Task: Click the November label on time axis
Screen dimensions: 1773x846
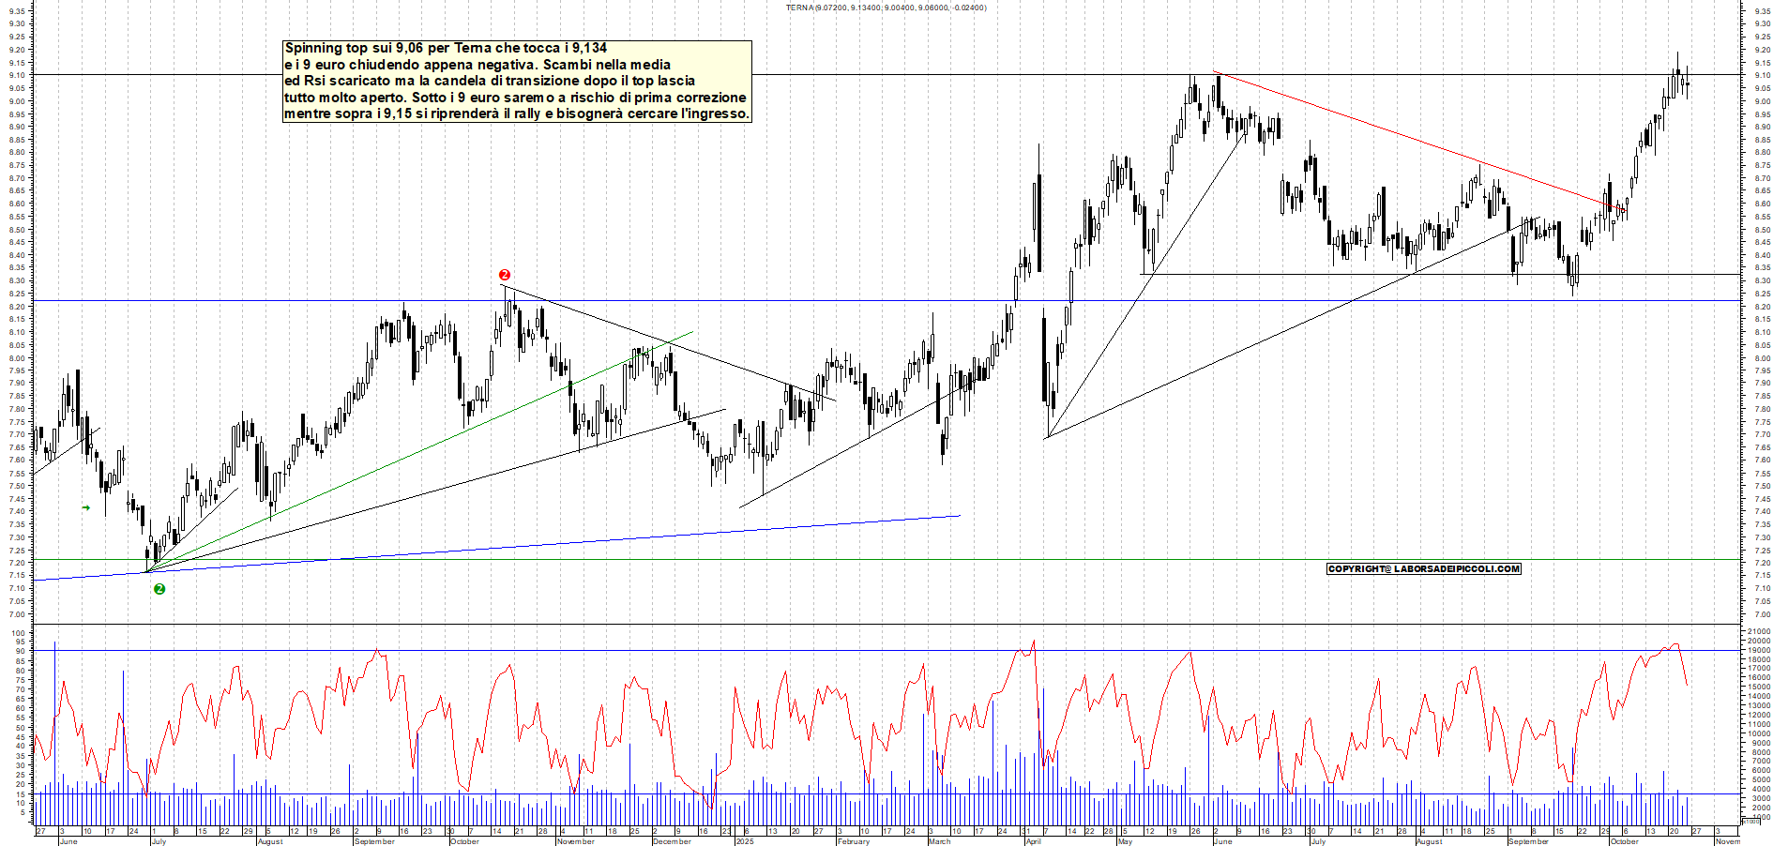Action: (x=575, y=841)
